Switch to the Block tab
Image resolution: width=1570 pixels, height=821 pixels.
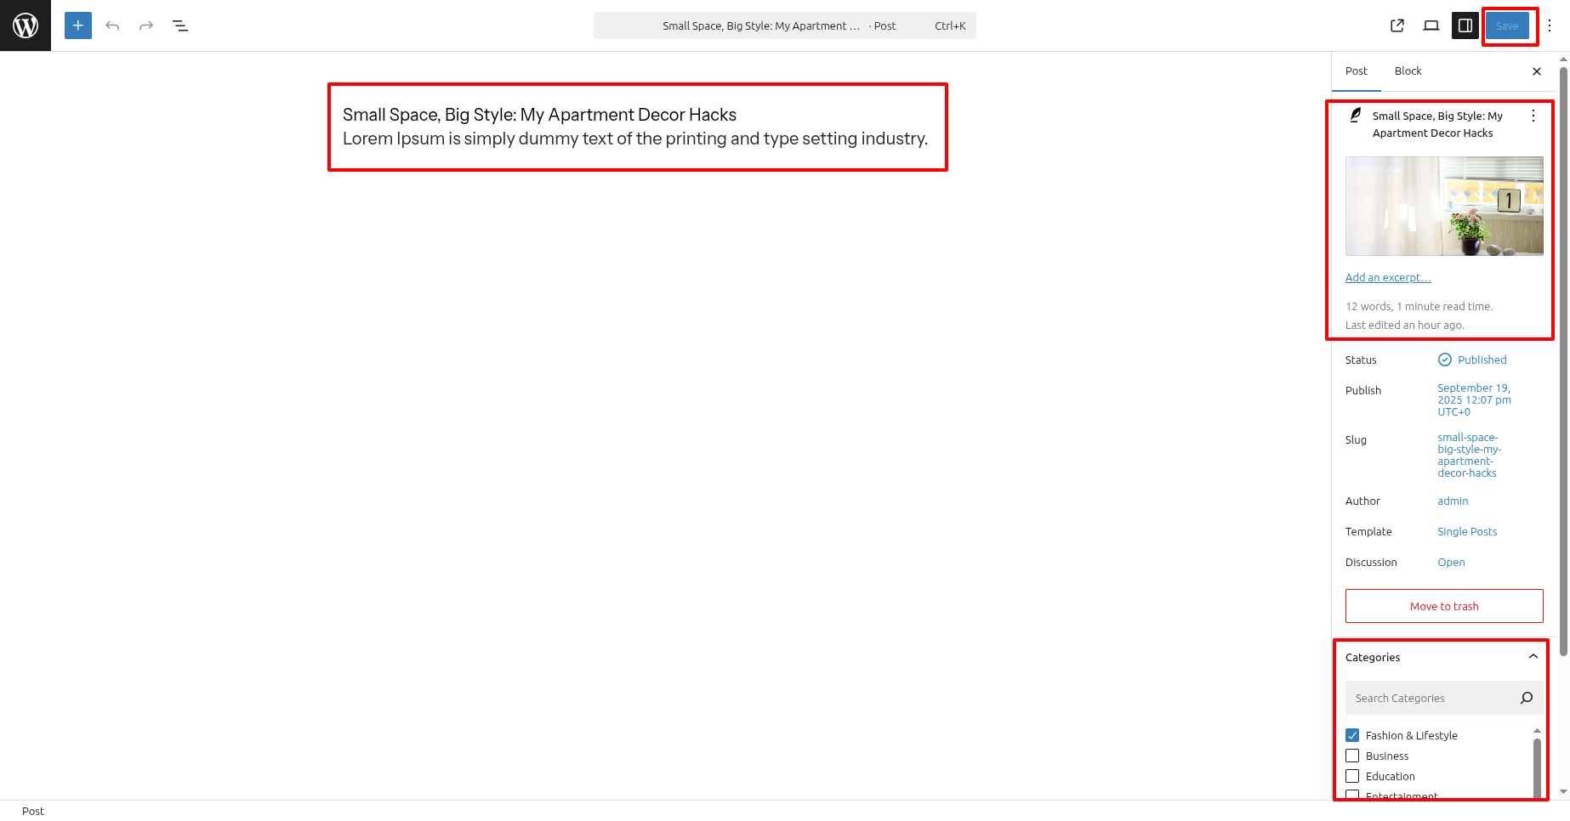pyautogui.click(x=1408, y=71)
